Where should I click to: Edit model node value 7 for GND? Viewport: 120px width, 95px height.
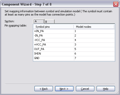coord(94,58)
